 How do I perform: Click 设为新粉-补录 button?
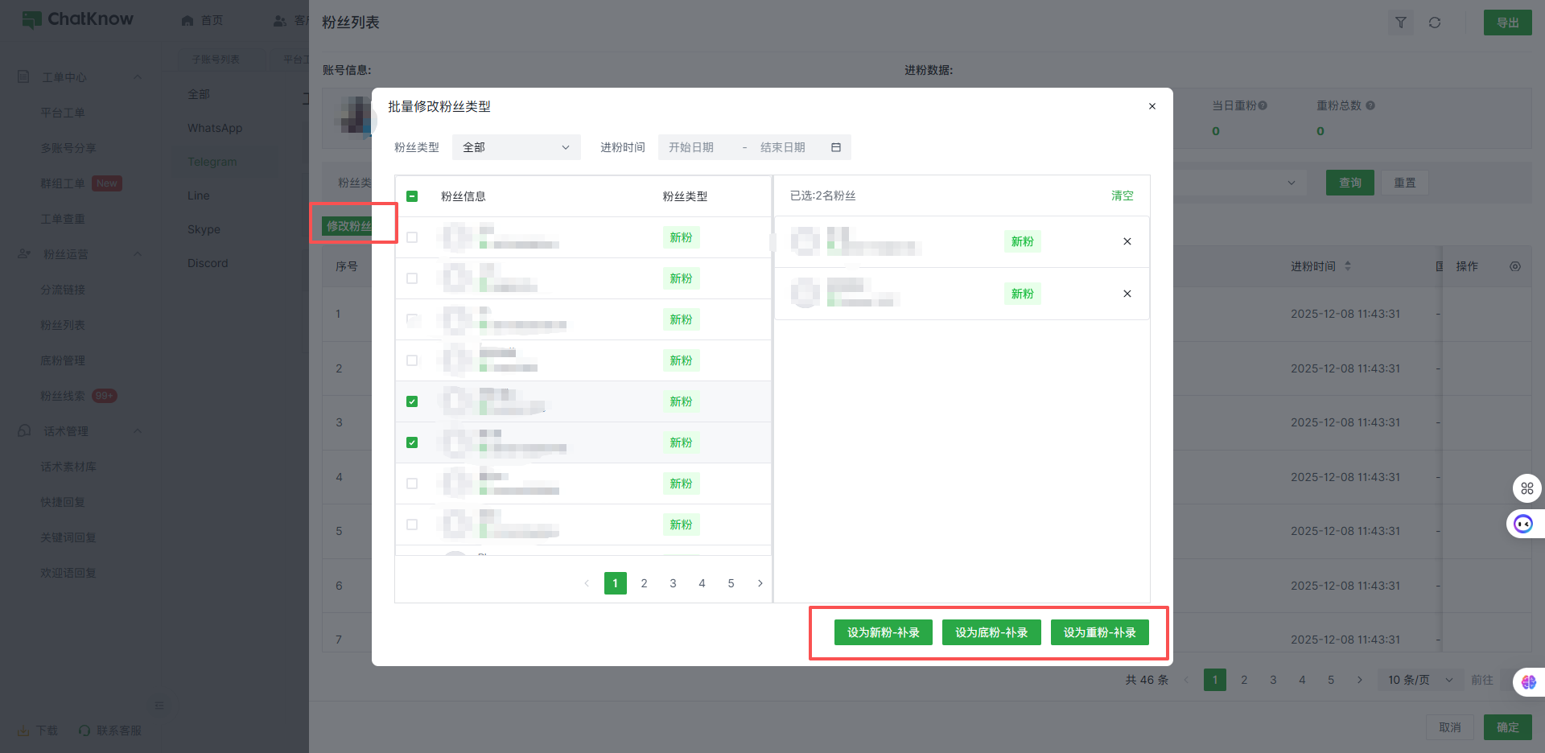click(x=883, y=632)
